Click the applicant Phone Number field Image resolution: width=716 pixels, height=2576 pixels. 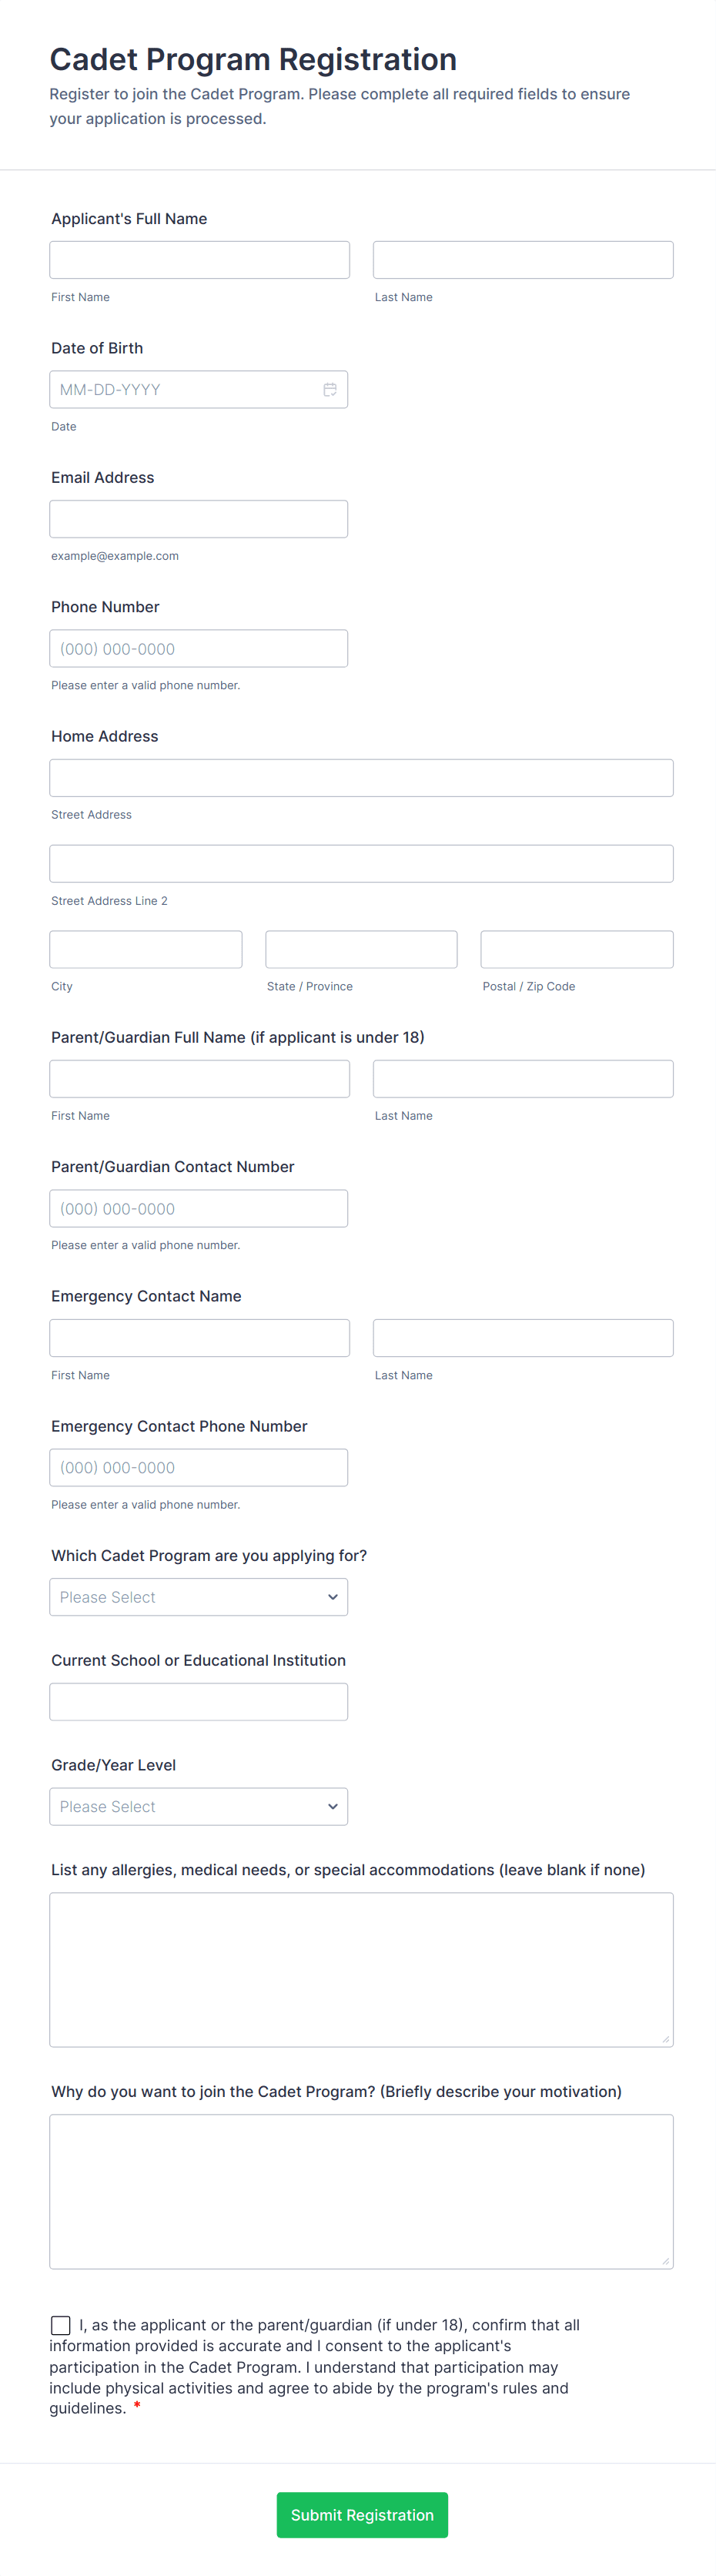(199, 648)
